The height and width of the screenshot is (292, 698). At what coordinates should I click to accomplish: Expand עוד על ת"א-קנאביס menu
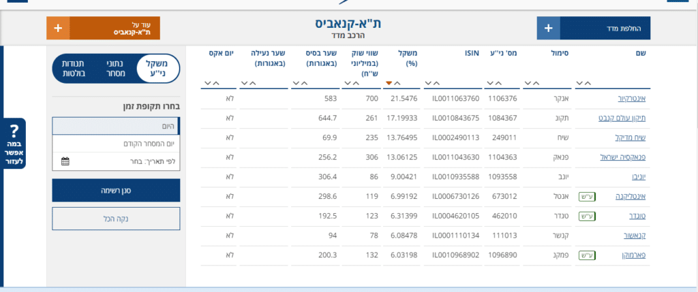pos(104,28)
